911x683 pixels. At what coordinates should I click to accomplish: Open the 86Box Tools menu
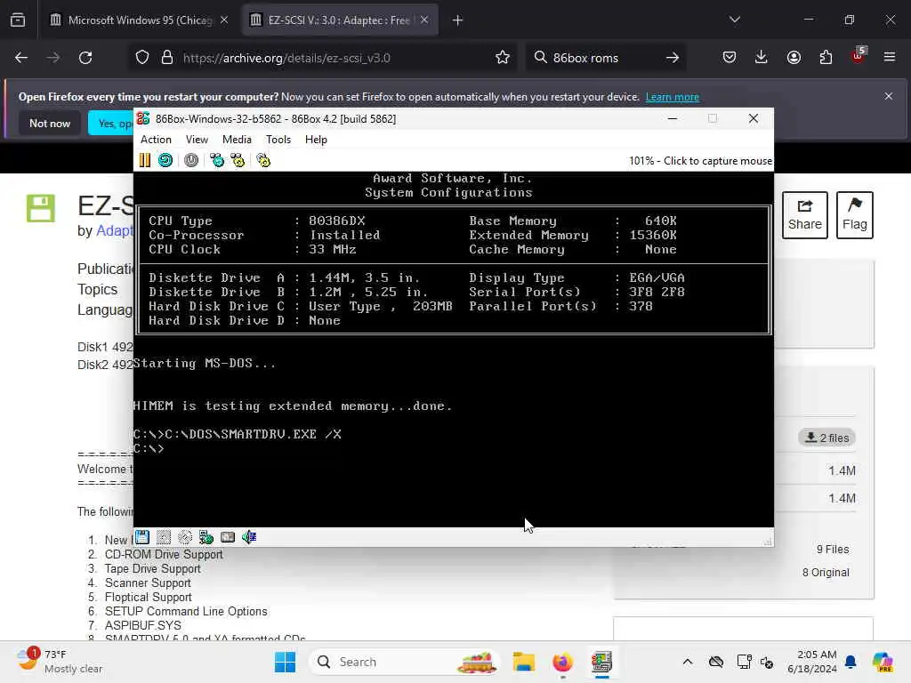pyautogui.click(x=278, y=140)
